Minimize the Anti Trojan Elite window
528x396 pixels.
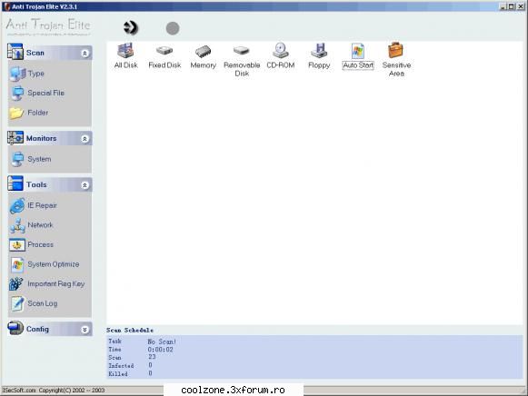click(x=503, y=6)
